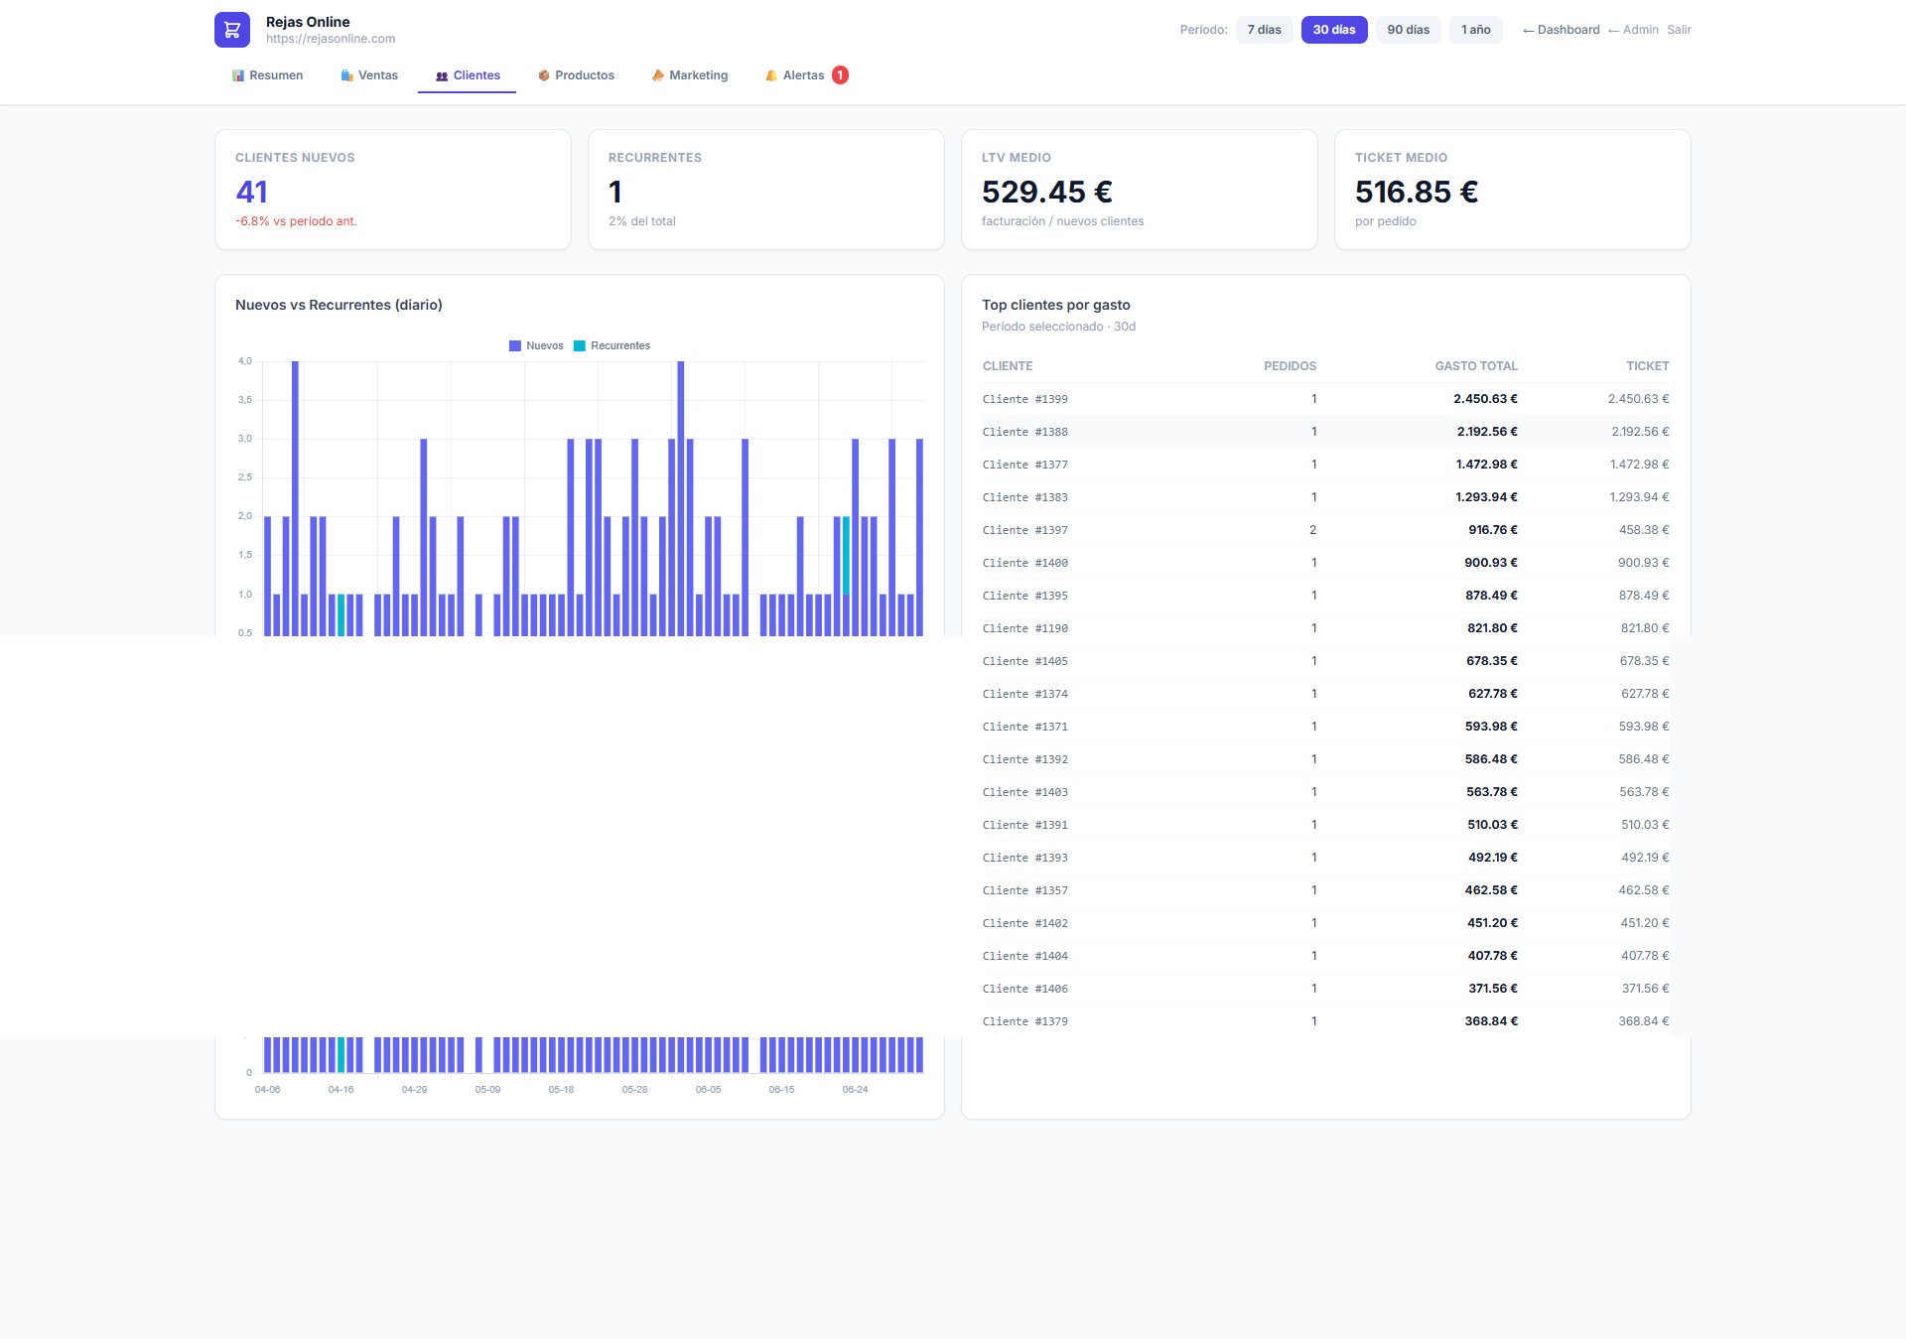Set period to 7 días
Screen dimensions: 1906x1339
[1265, 30]
